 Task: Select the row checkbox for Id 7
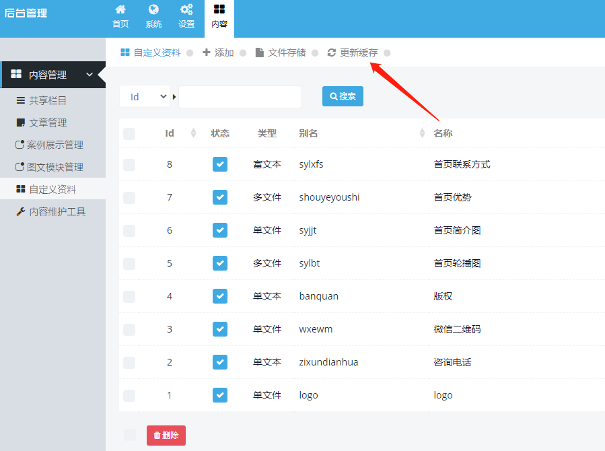click(x=129, y=198)
